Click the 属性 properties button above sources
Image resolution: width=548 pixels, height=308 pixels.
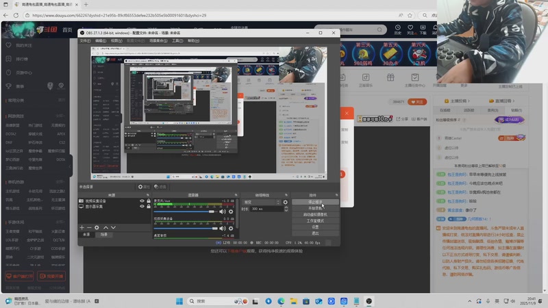click(x=144, y=187)
